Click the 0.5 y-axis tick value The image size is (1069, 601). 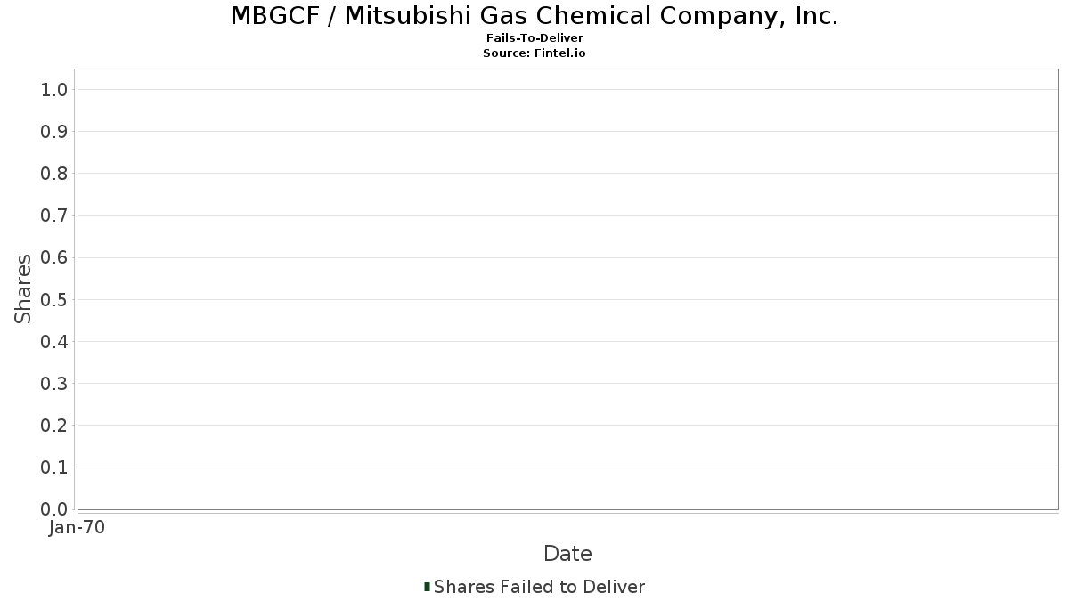(x=54, y=299)
